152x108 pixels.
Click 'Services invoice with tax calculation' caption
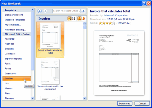pyautogui.click(x=50, y=88)
